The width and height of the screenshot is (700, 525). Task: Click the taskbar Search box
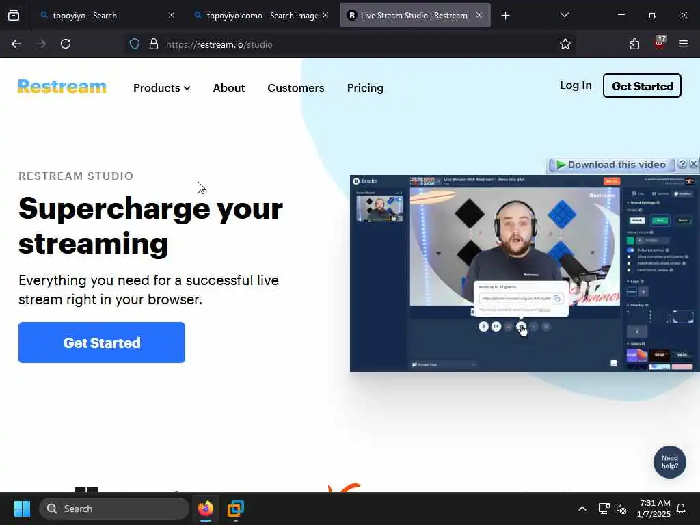114,509
